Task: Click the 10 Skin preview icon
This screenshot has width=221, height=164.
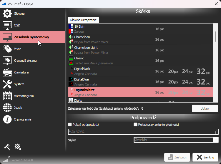Action: point(71,29)
